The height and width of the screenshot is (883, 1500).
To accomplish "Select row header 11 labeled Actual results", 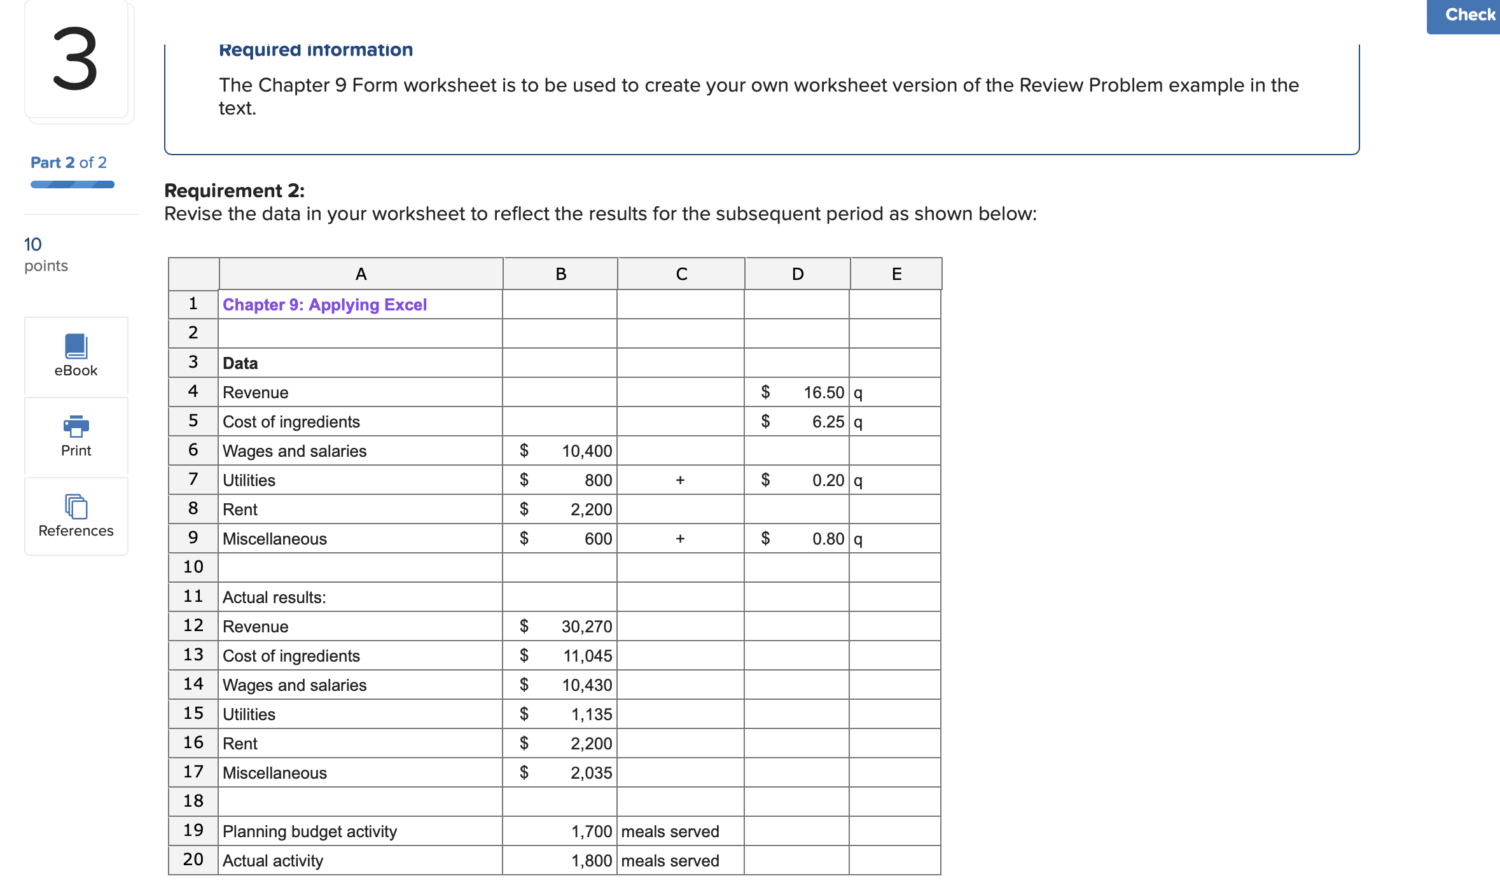I will [x=193, y=597].
